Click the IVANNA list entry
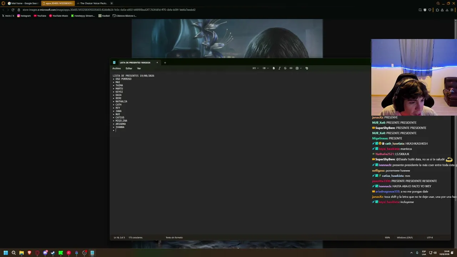Image resolution: width=457 pixels, height=257 pixels. click(120, 127)
